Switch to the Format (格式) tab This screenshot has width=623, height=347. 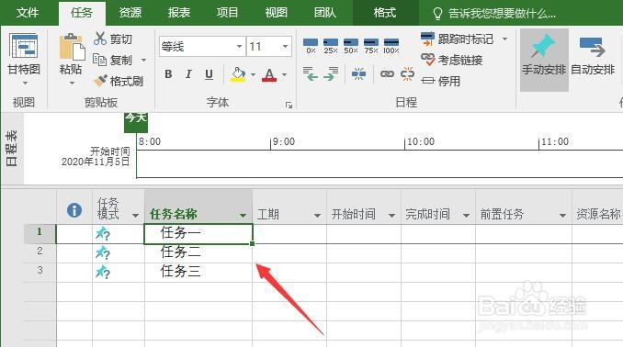pos(385,13)
